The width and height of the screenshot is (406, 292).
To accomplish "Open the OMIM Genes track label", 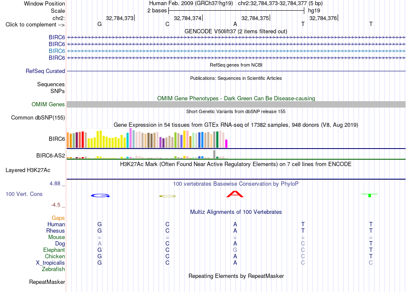I will pos(48,104).
